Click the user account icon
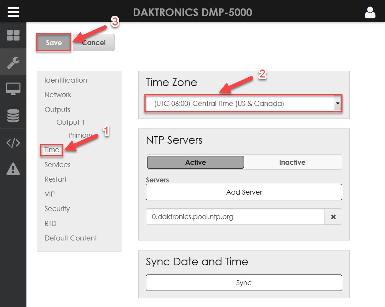 [370, 12]
